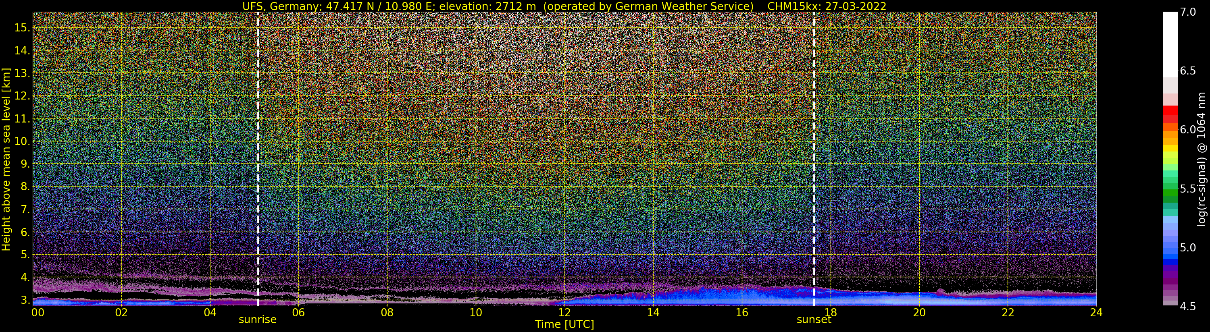Click the '15.' height tick label

(22, 28)
